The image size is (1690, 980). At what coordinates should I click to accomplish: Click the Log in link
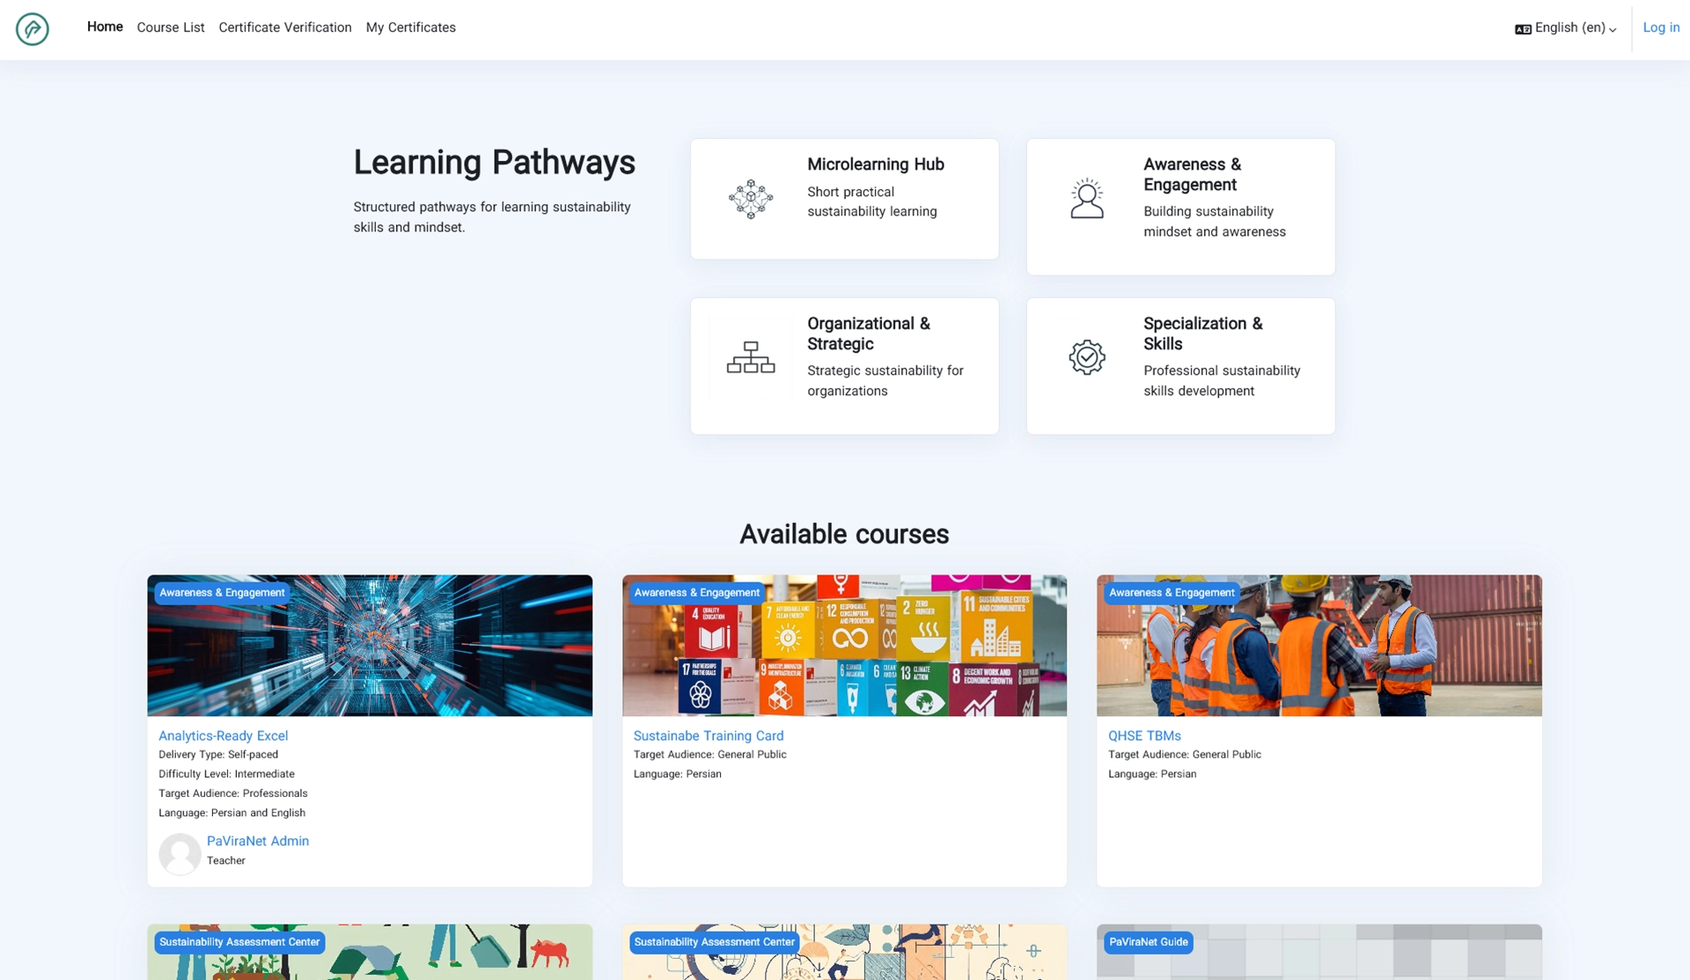click(1661, 28)
